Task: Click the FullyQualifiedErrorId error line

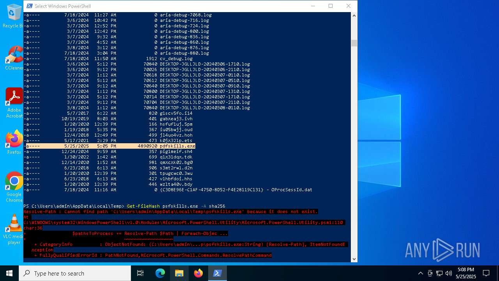Action: 153,255
